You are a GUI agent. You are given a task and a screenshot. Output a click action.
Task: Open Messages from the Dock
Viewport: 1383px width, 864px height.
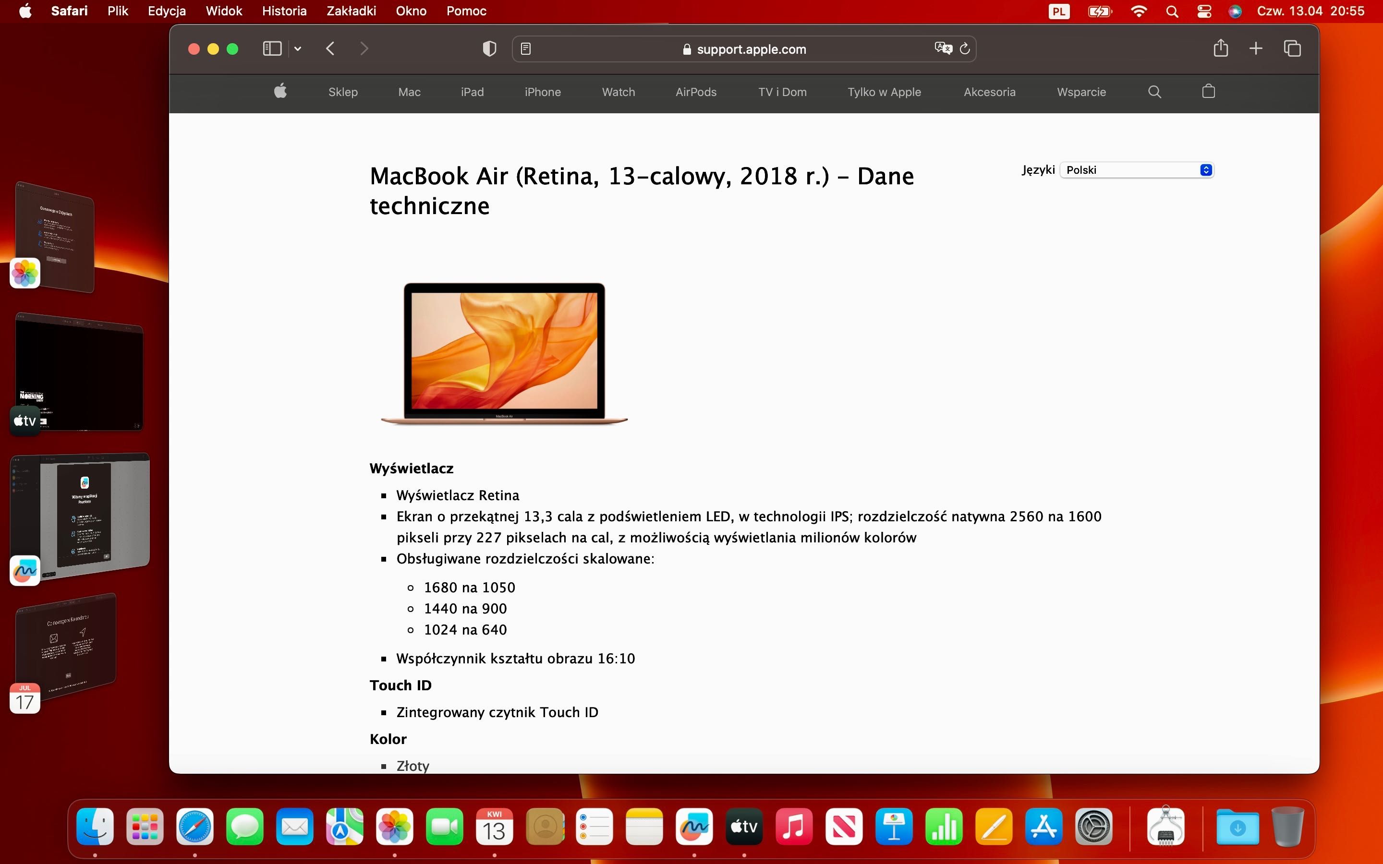244,826
